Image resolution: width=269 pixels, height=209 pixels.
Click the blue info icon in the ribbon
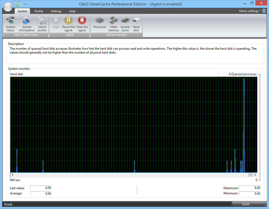point(264,11)
